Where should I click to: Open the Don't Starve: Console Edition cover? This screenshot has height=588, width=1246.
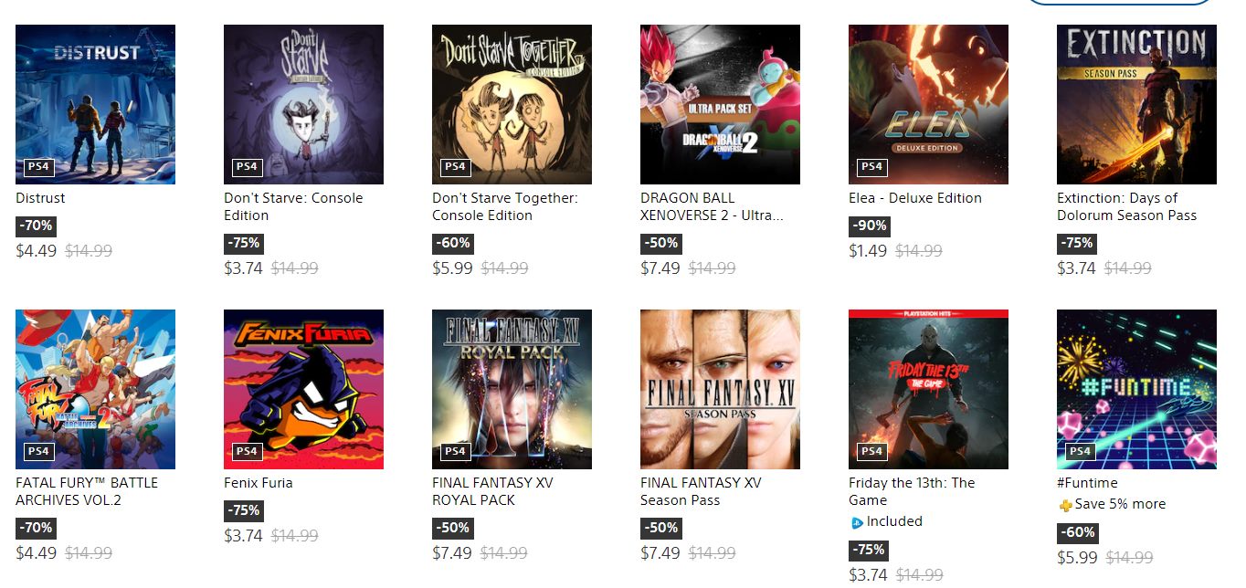303,104
